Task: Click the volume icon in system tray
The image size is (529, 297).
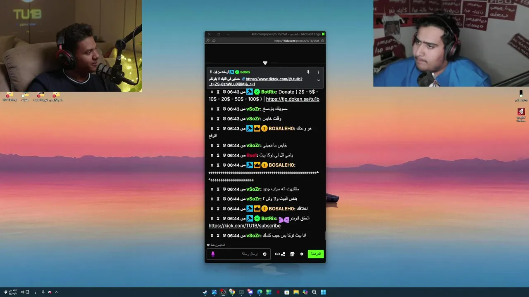Action: (x=22, y=292)
